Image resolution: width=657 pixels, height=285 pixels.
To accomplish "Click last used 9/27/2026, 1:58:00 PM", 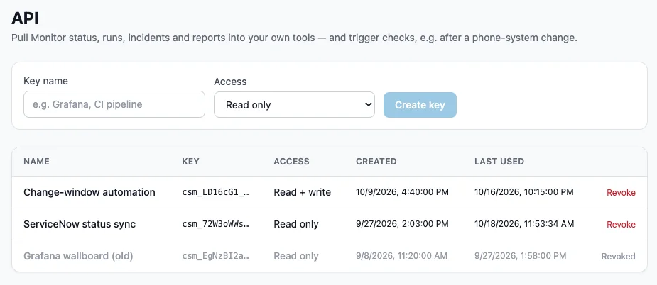I will click(521, 255).
